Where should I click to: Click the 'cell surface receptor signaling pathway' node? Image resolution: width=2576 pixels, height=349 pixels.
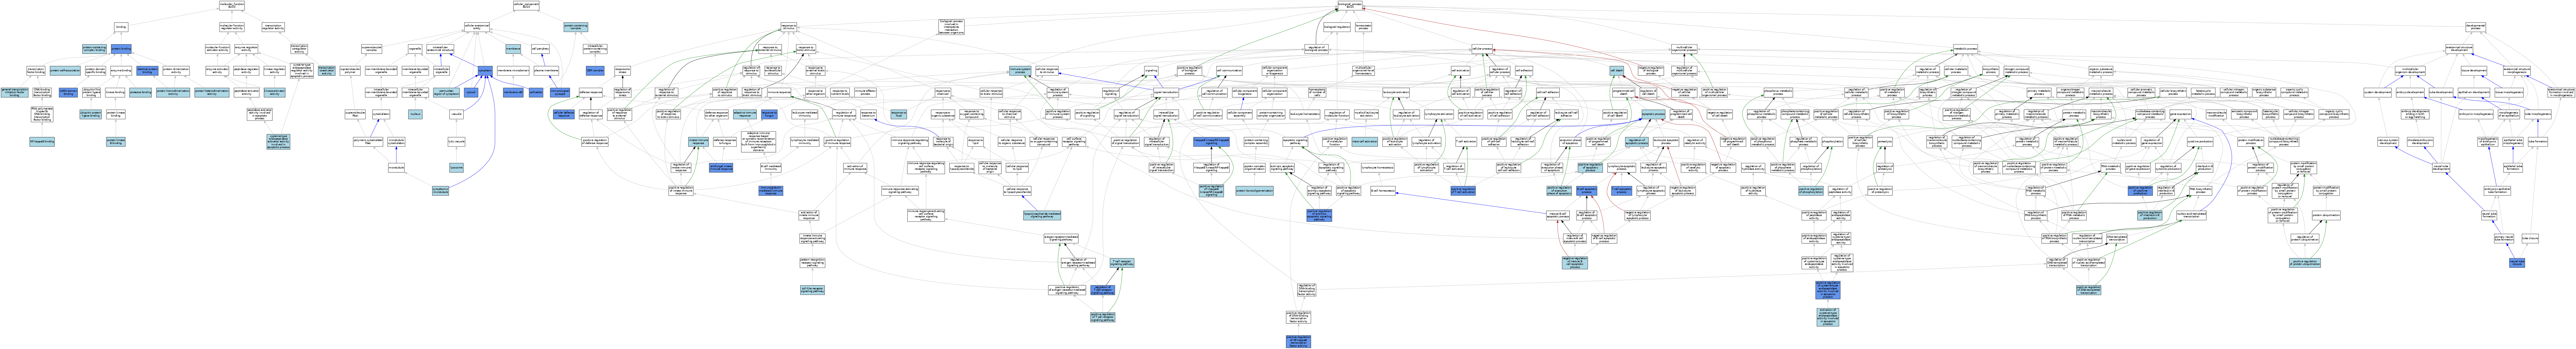point(1074,142)
